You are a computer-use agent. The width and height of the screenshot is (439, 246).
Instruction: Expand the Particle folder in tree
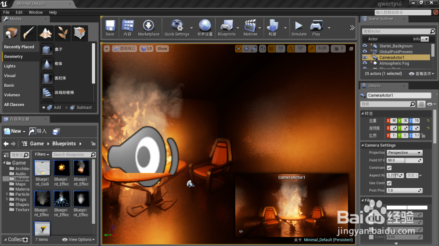pyautogui.click(x=7, y=194)
